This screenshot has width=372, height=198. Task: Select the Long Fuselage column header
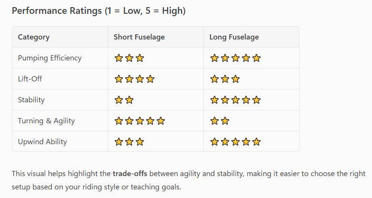tap(234, 37)
